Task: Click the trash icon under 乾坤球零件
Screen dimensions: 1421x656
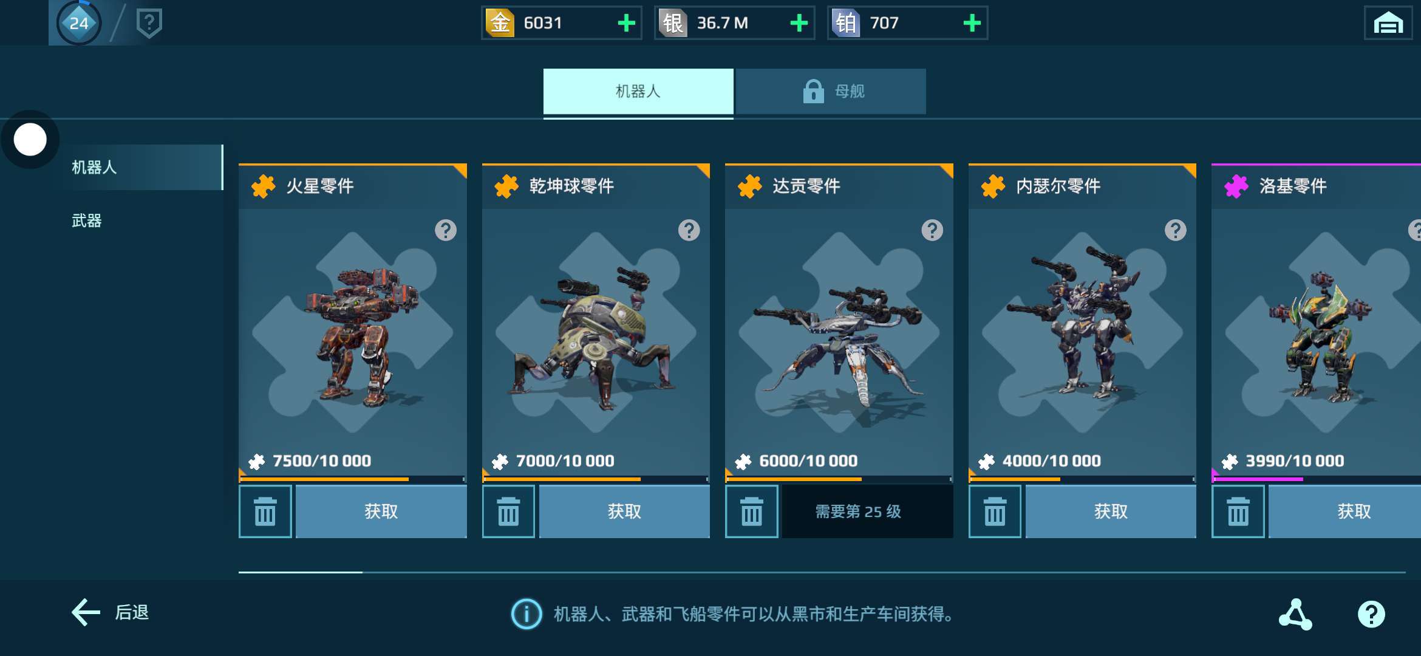Action: click(x=508, y=511)
